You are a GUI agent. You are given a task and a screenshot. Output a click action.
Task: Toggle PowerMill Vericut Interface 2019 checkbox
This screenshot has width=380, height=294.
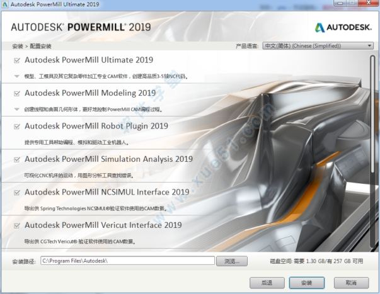click(x=17, y=226)
